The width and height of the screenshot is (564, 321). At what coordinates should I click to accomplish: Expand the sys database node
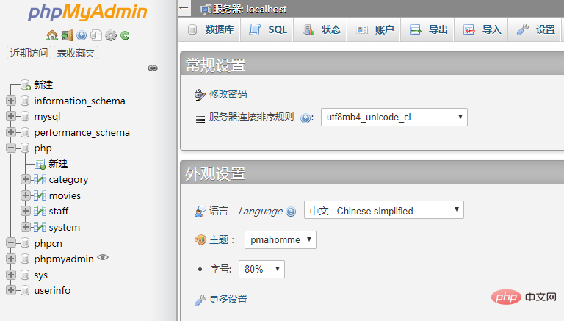point(11,275)
